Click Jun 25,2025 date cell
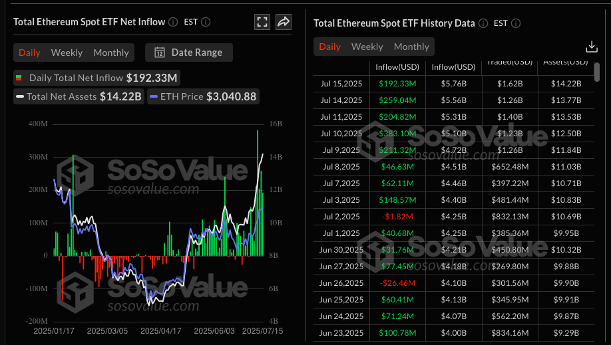The width and height of the screenshot is (611, 345). point(341,300)
